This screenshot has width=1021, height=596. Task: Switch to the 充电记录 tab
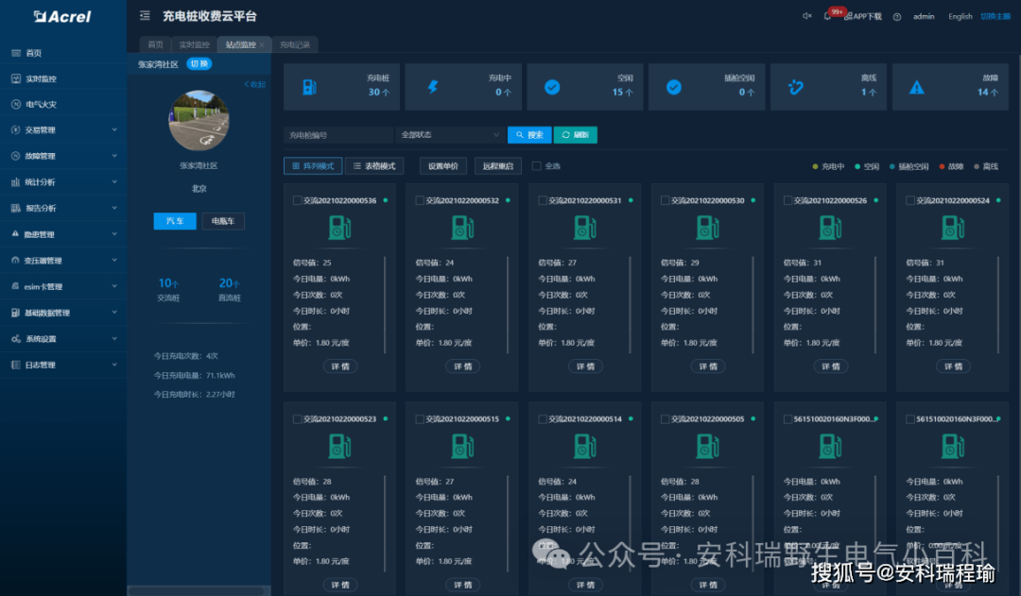coord(295,45)
